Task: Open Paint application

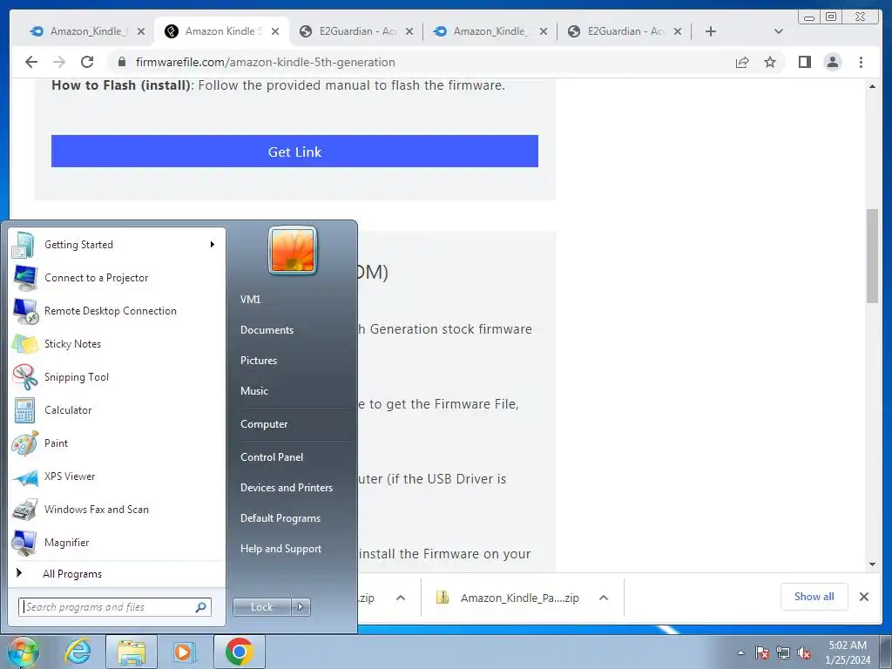Action: point(118,443)
